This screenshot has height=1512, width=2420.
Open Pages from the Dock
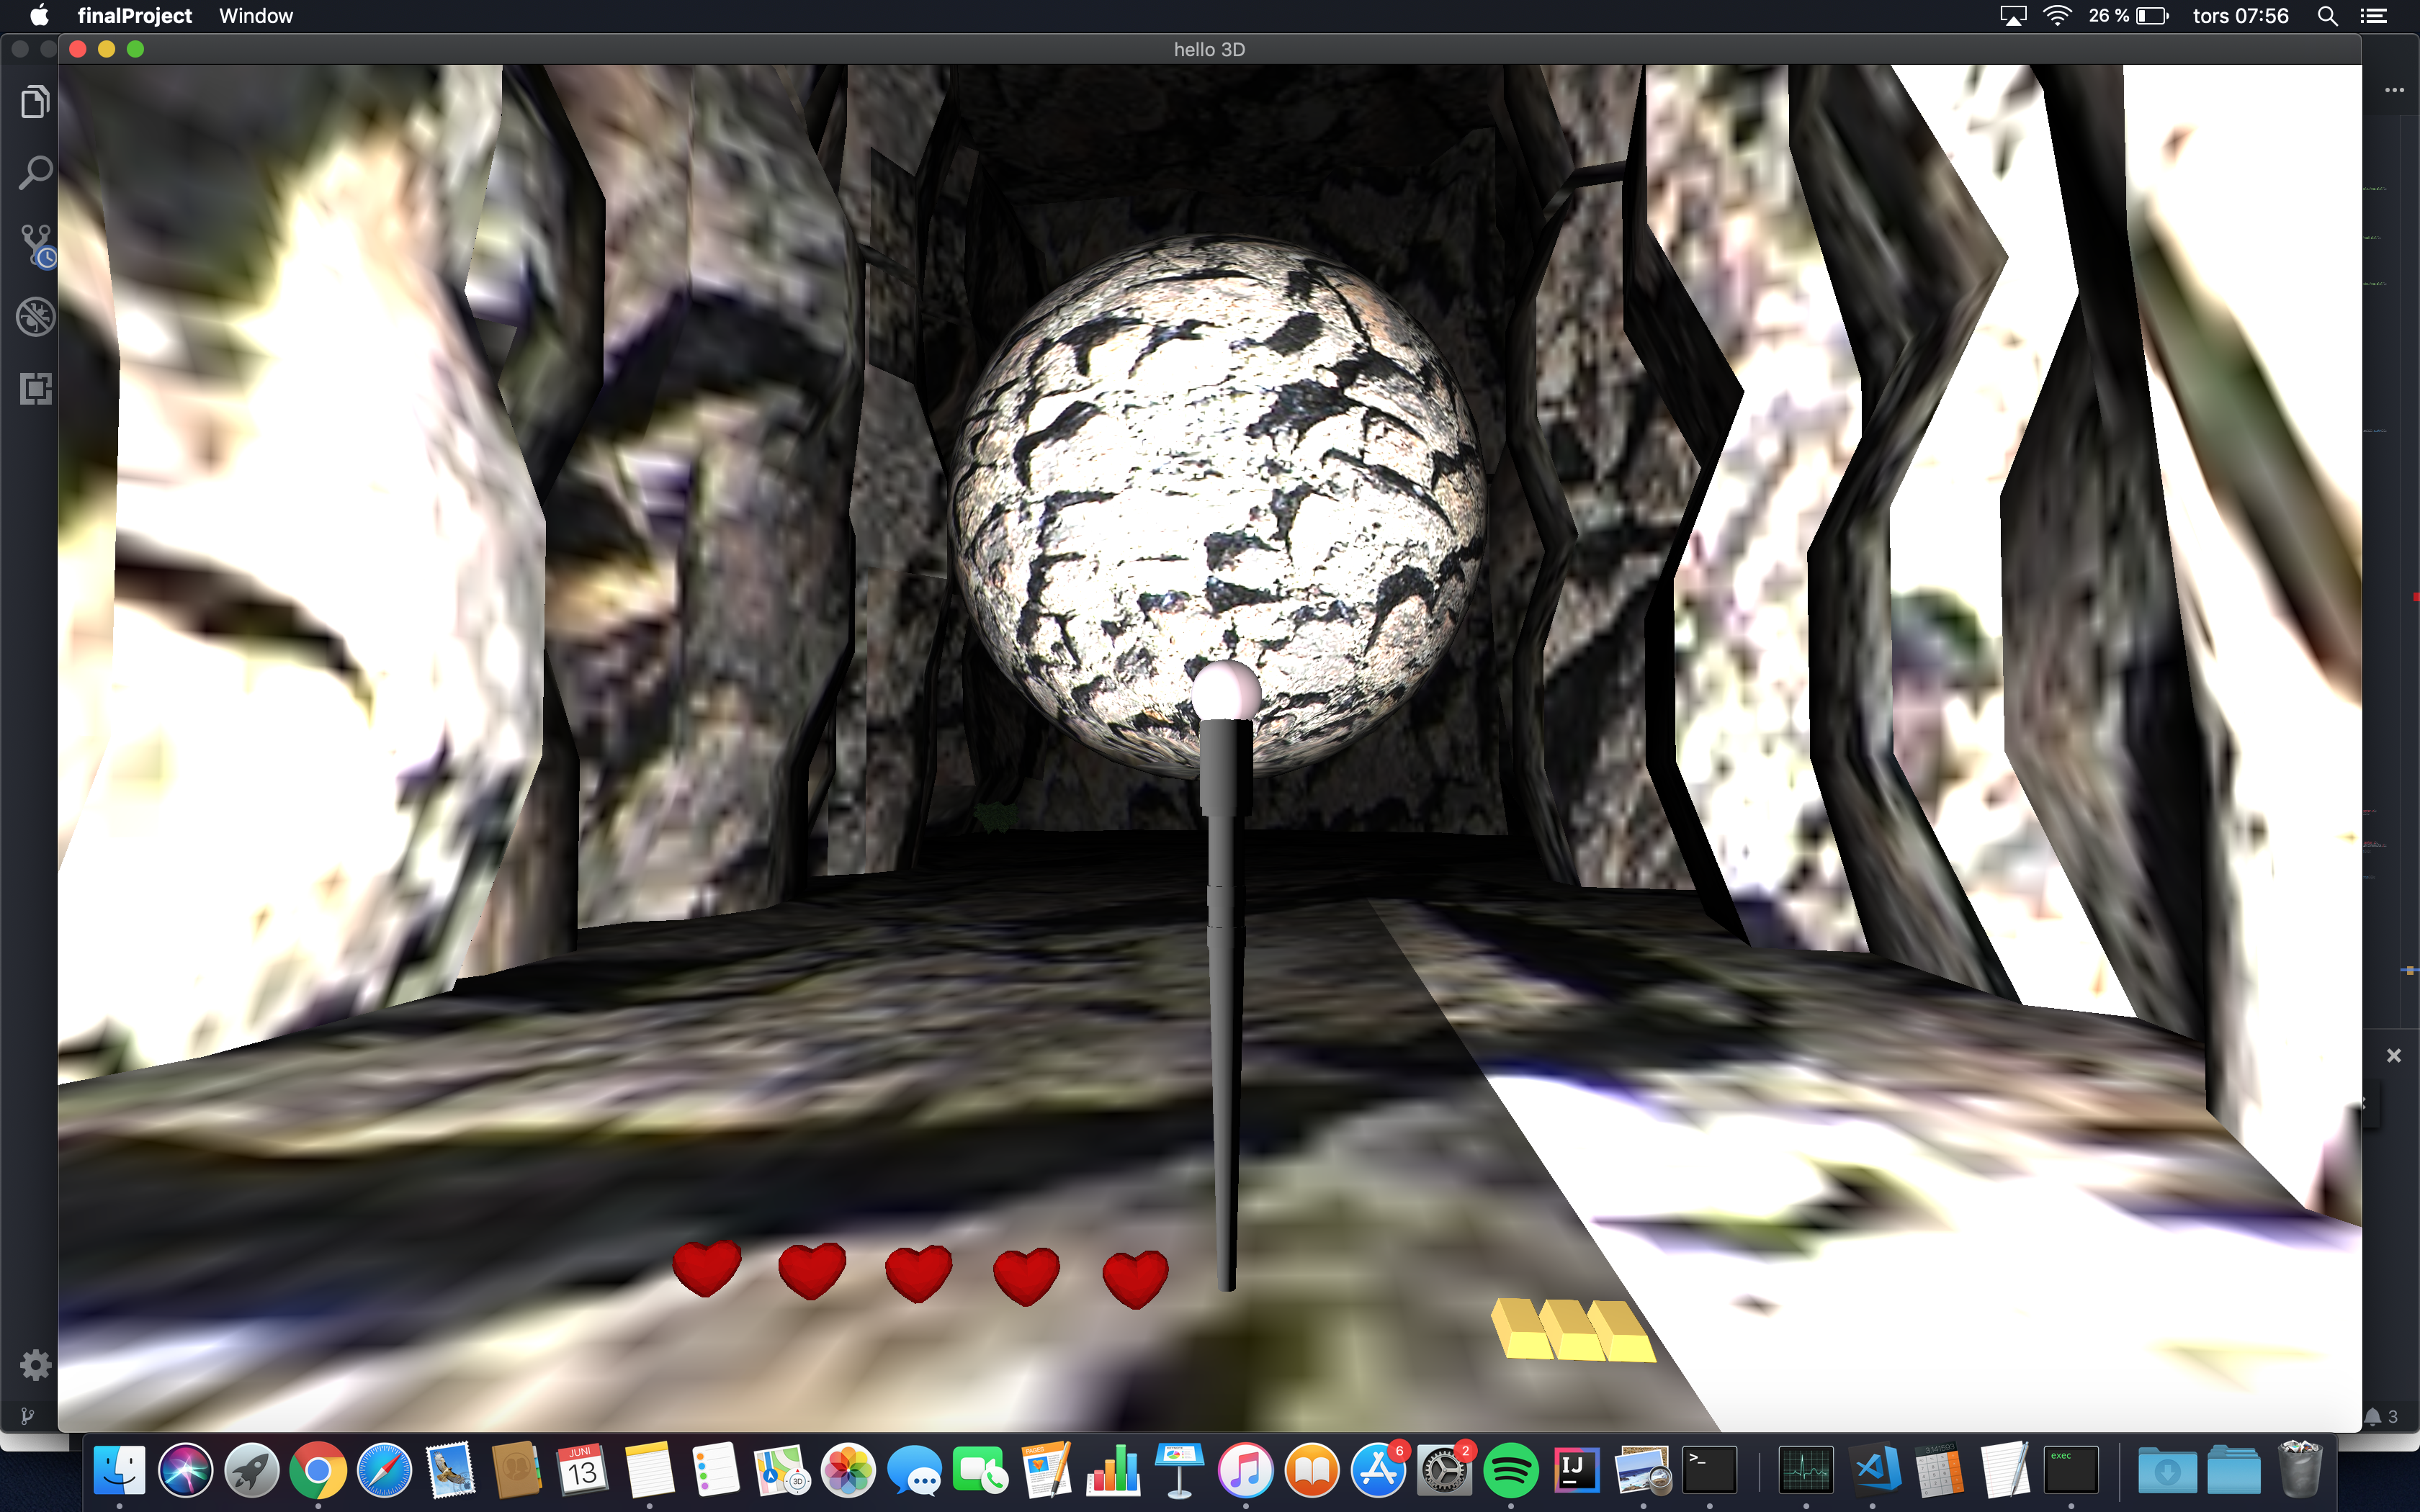[x=1046, y=1470]
